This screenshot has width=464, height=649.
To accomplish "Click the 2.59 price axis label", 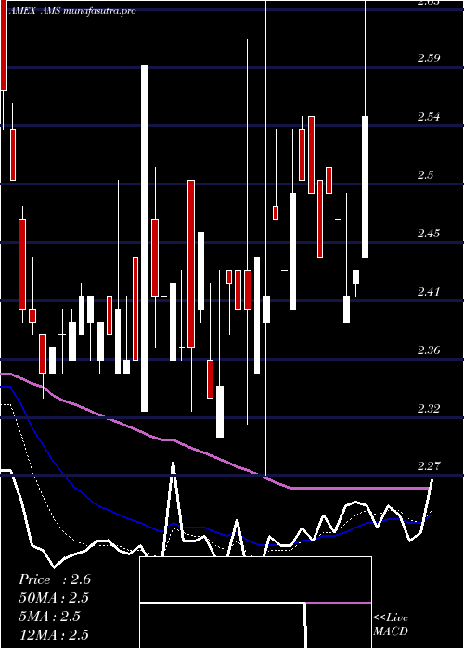I will 429,57.
